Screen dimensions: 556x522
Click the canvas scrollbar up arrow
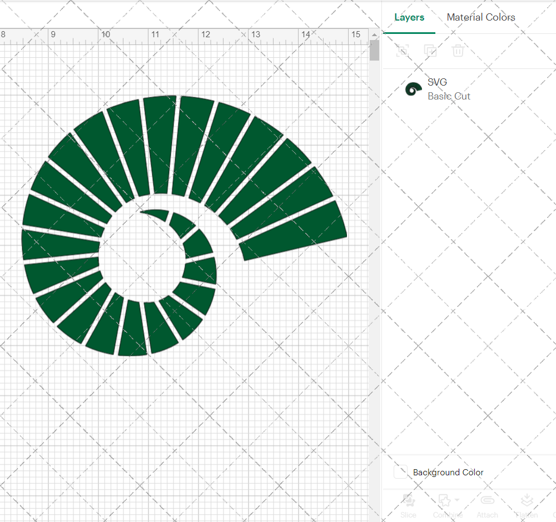tap(374, 35)
